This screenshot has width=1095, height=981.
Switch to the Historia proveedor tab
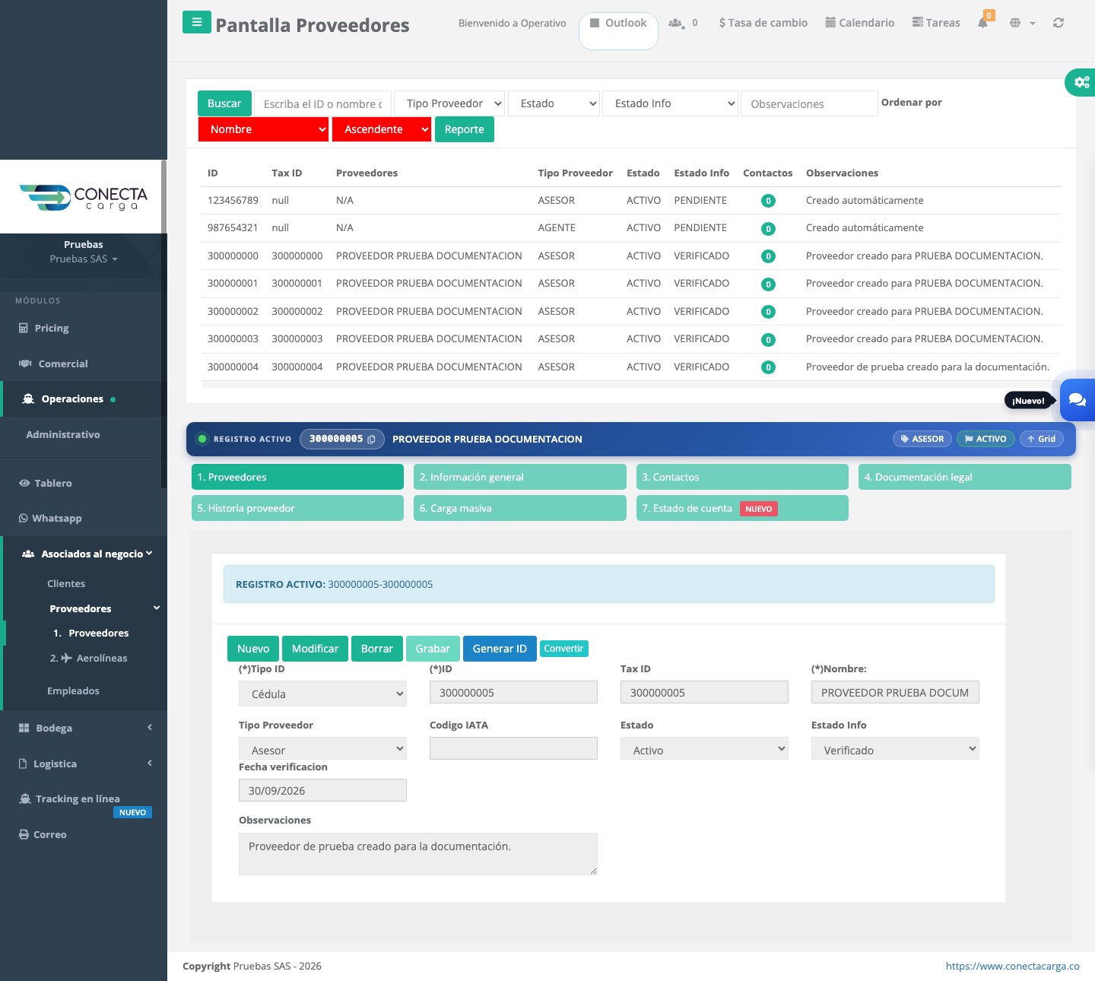coord(297,508)
